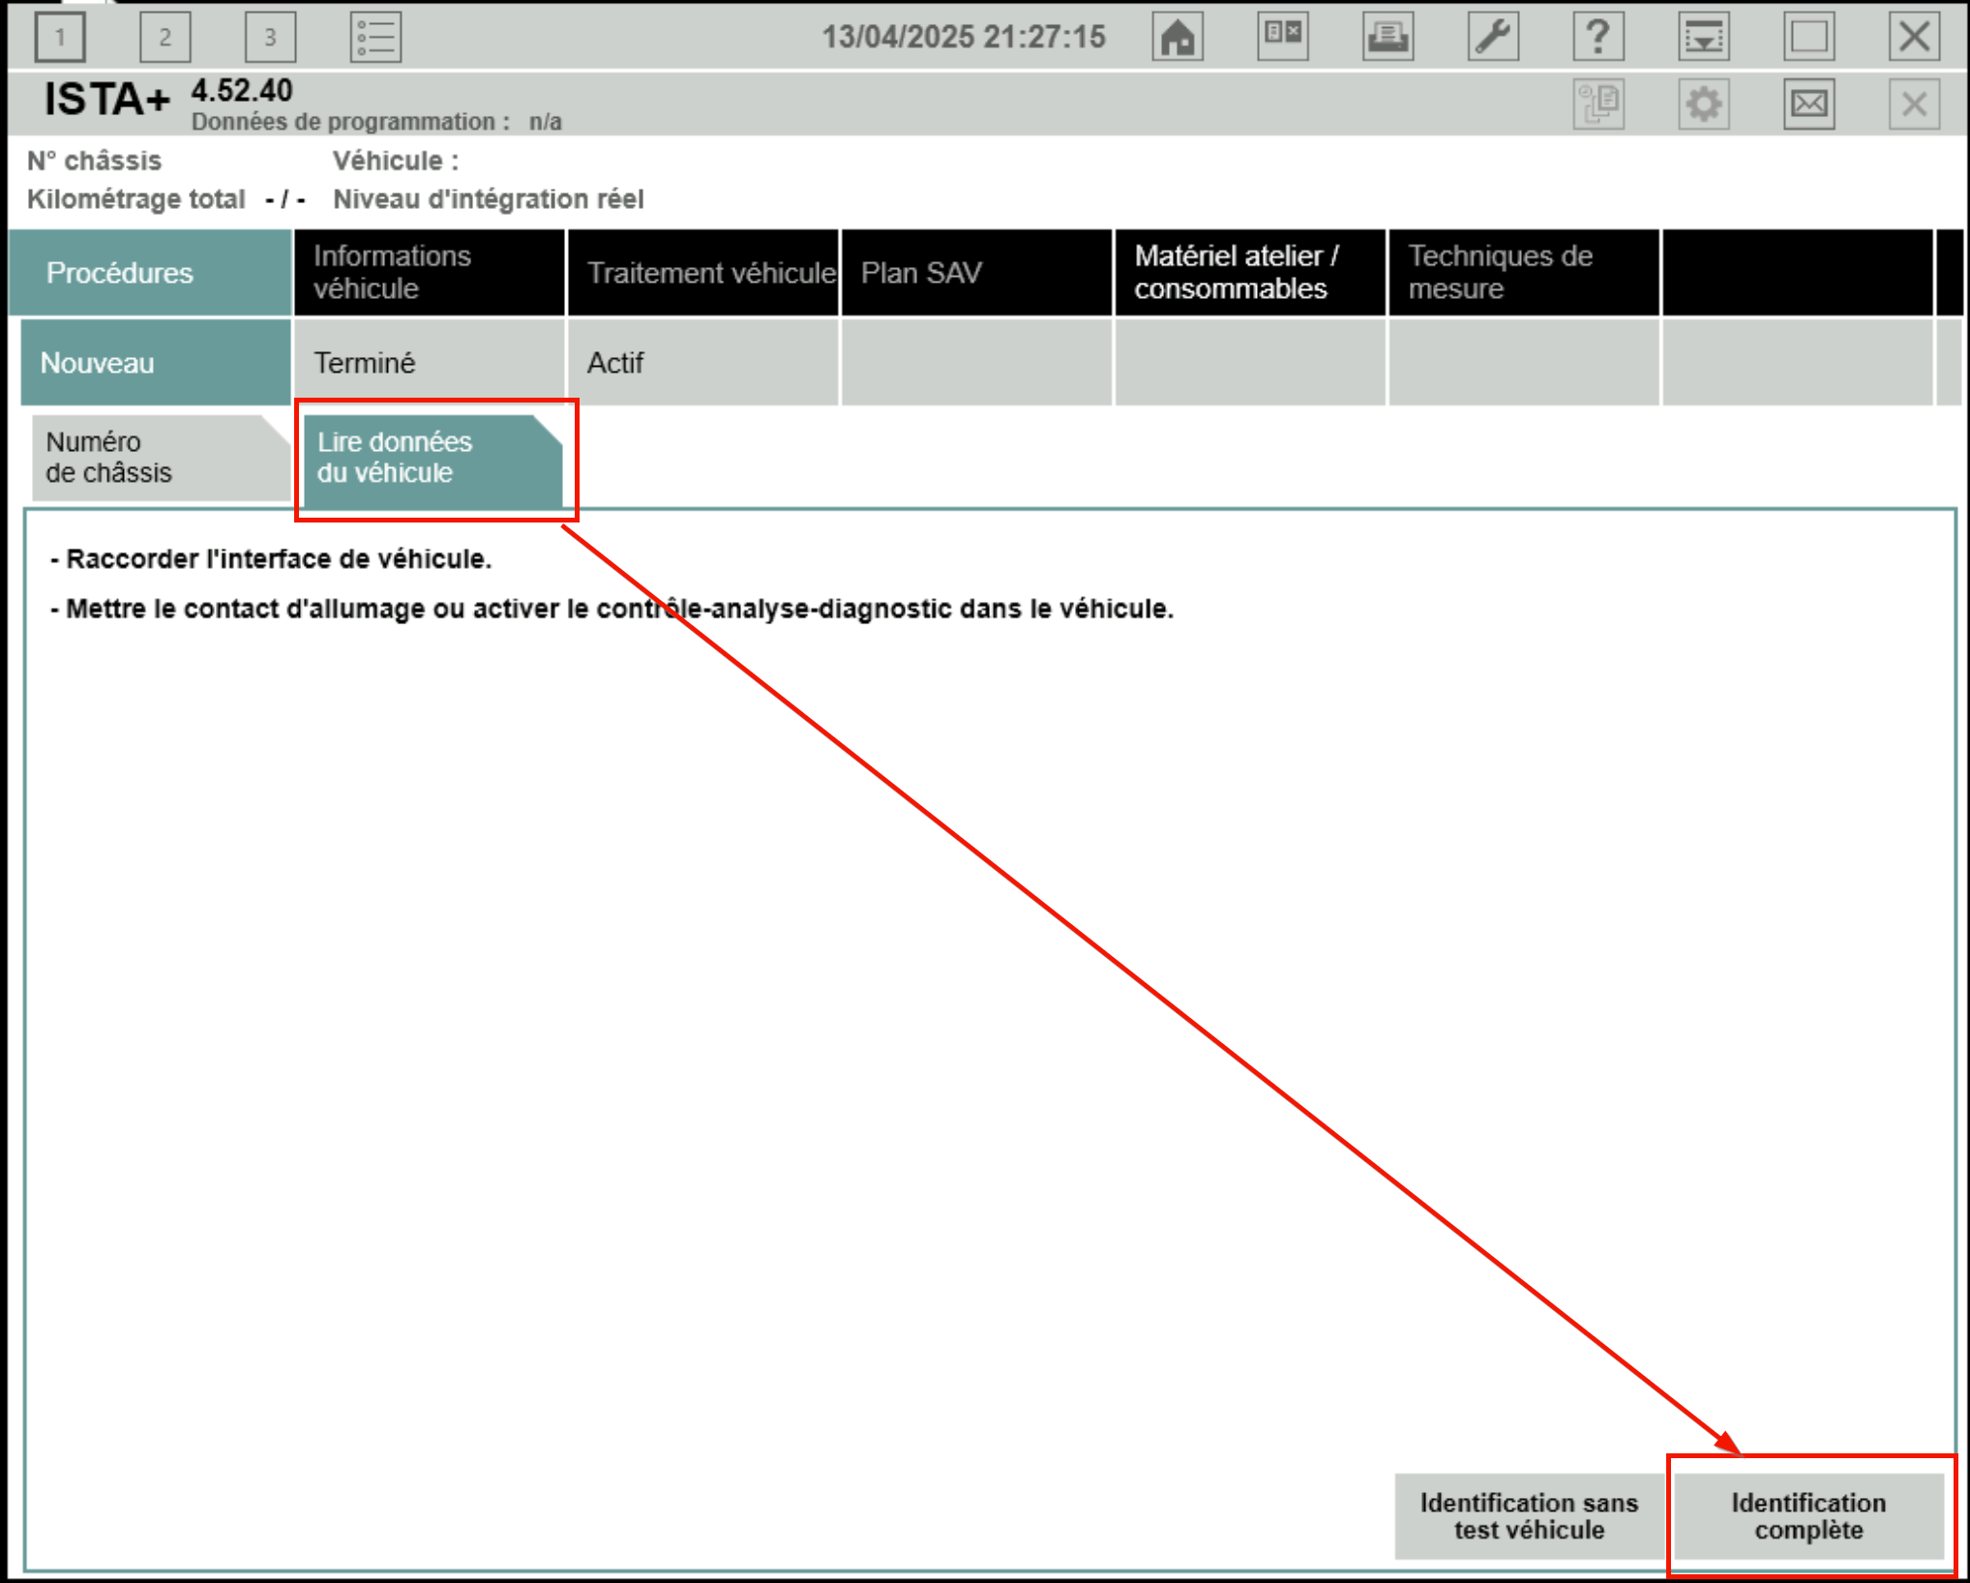This screenshot has height=1583, width=1970.
Task: Click the split-window compare icon
Action: (1283, 37)
